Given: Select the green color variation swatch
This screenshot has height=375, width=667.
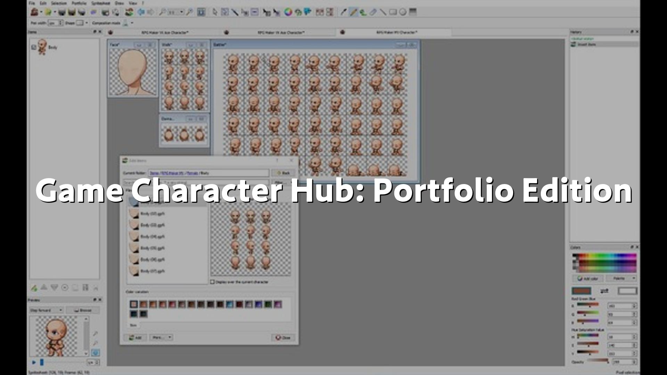Looking at the screenshot, I should 268,304.
